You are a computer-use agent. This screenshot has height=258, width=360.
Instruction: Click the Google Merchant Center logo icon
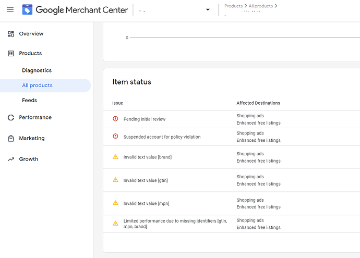[x=27, y=9]
